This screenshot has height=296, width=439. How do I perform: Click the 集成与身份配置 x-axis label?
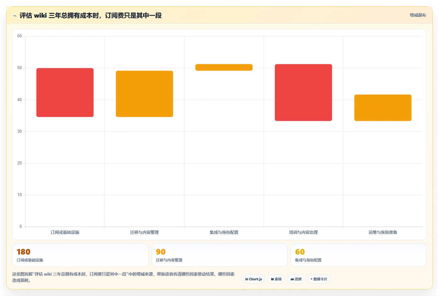pos(224,232)
